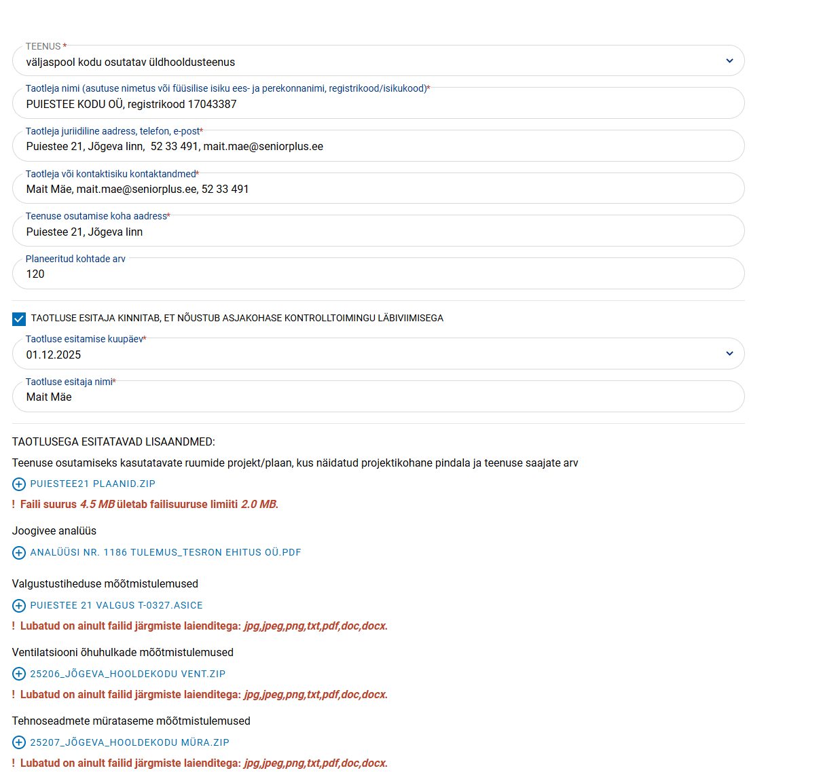Click the Taotleja juriidiline aadress field
This screenshot has height=777, width=840.
378,147
